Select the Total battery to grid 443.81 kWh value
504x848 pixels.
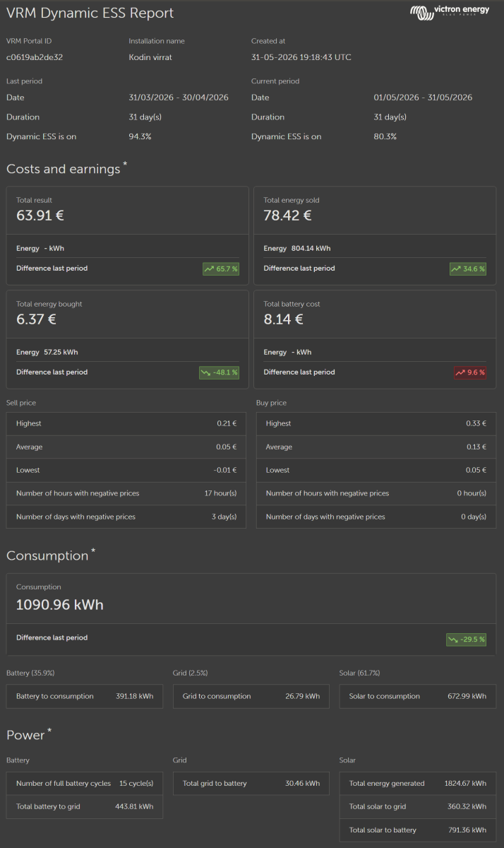[134, 806]
